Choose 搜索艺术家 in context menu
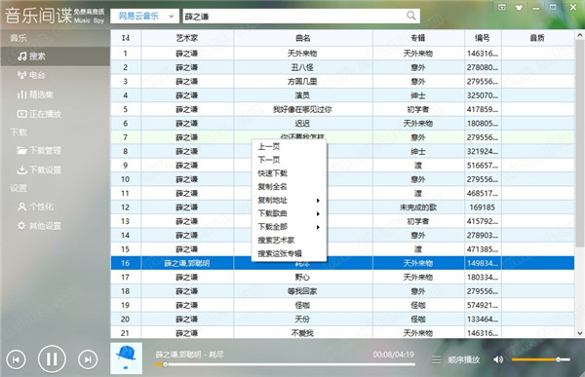This screenshot has height=377, width=585. tap(290, 241)
